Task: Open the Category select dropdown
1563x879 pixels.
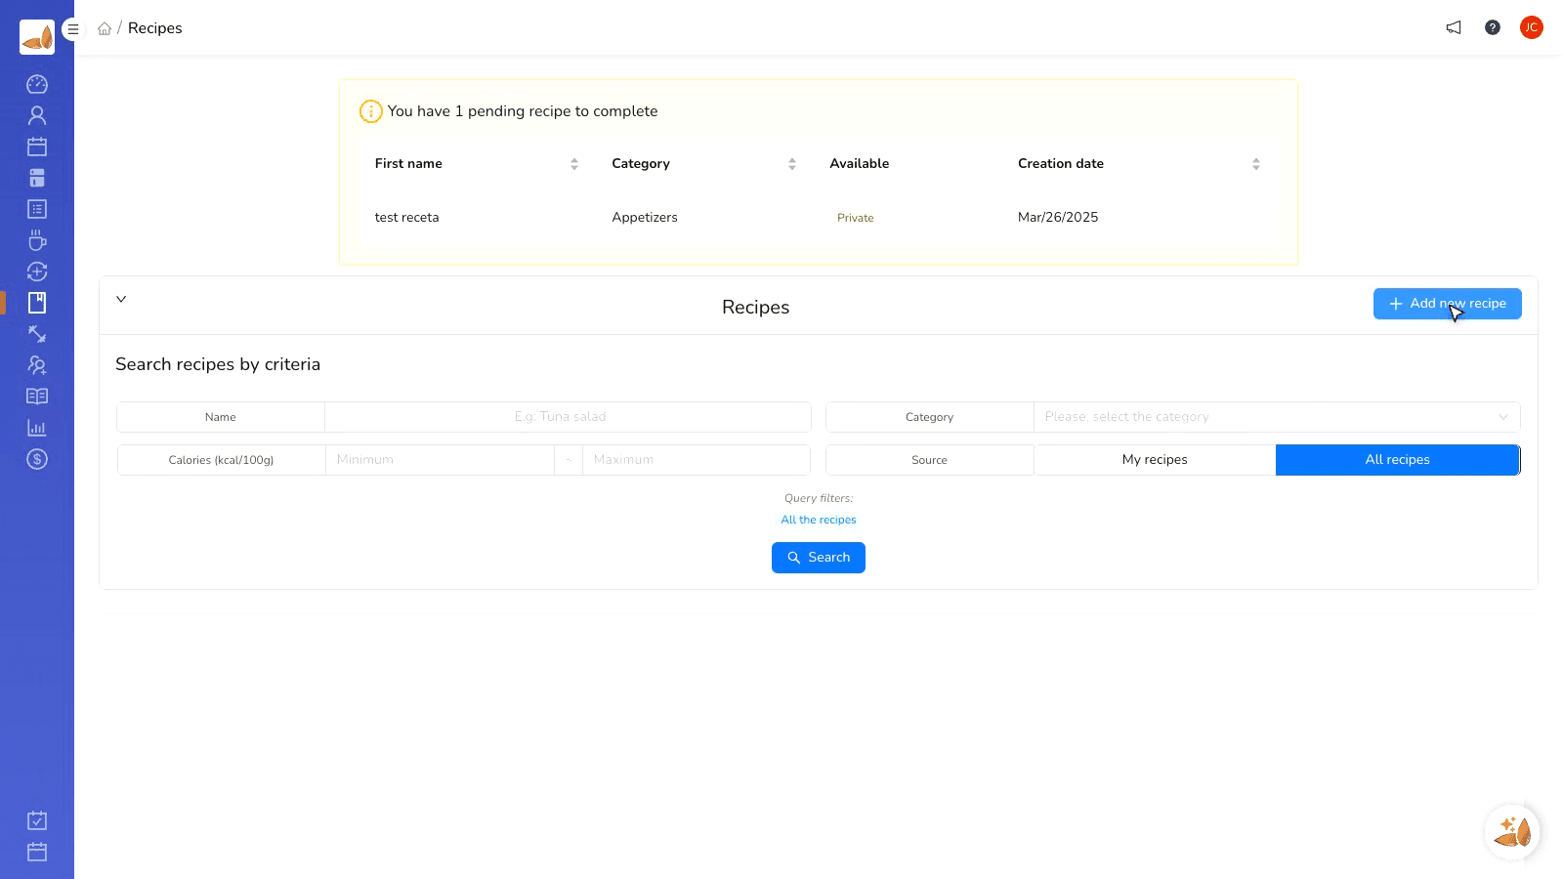Action: point(1277,417)
